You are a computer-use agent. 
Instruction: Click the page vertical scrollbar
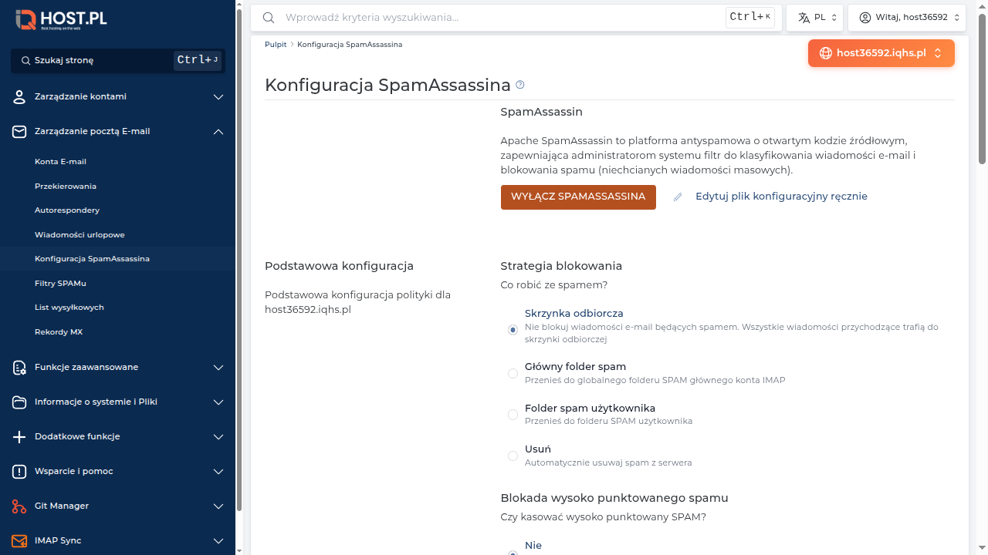[983, 89]
